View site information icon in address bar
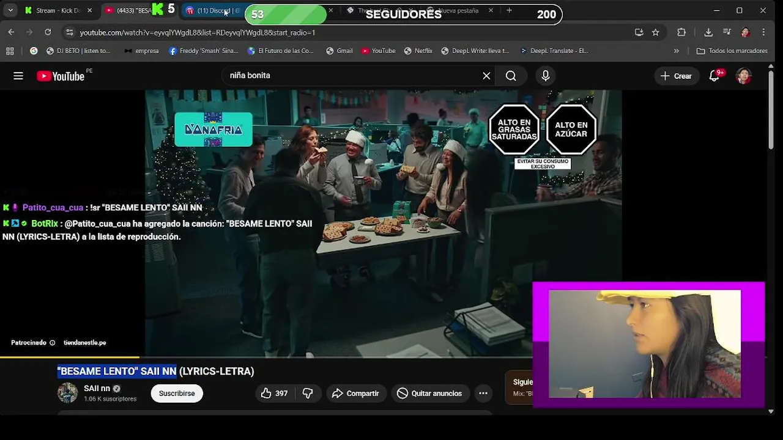783x440 pixels. (69, 32)
